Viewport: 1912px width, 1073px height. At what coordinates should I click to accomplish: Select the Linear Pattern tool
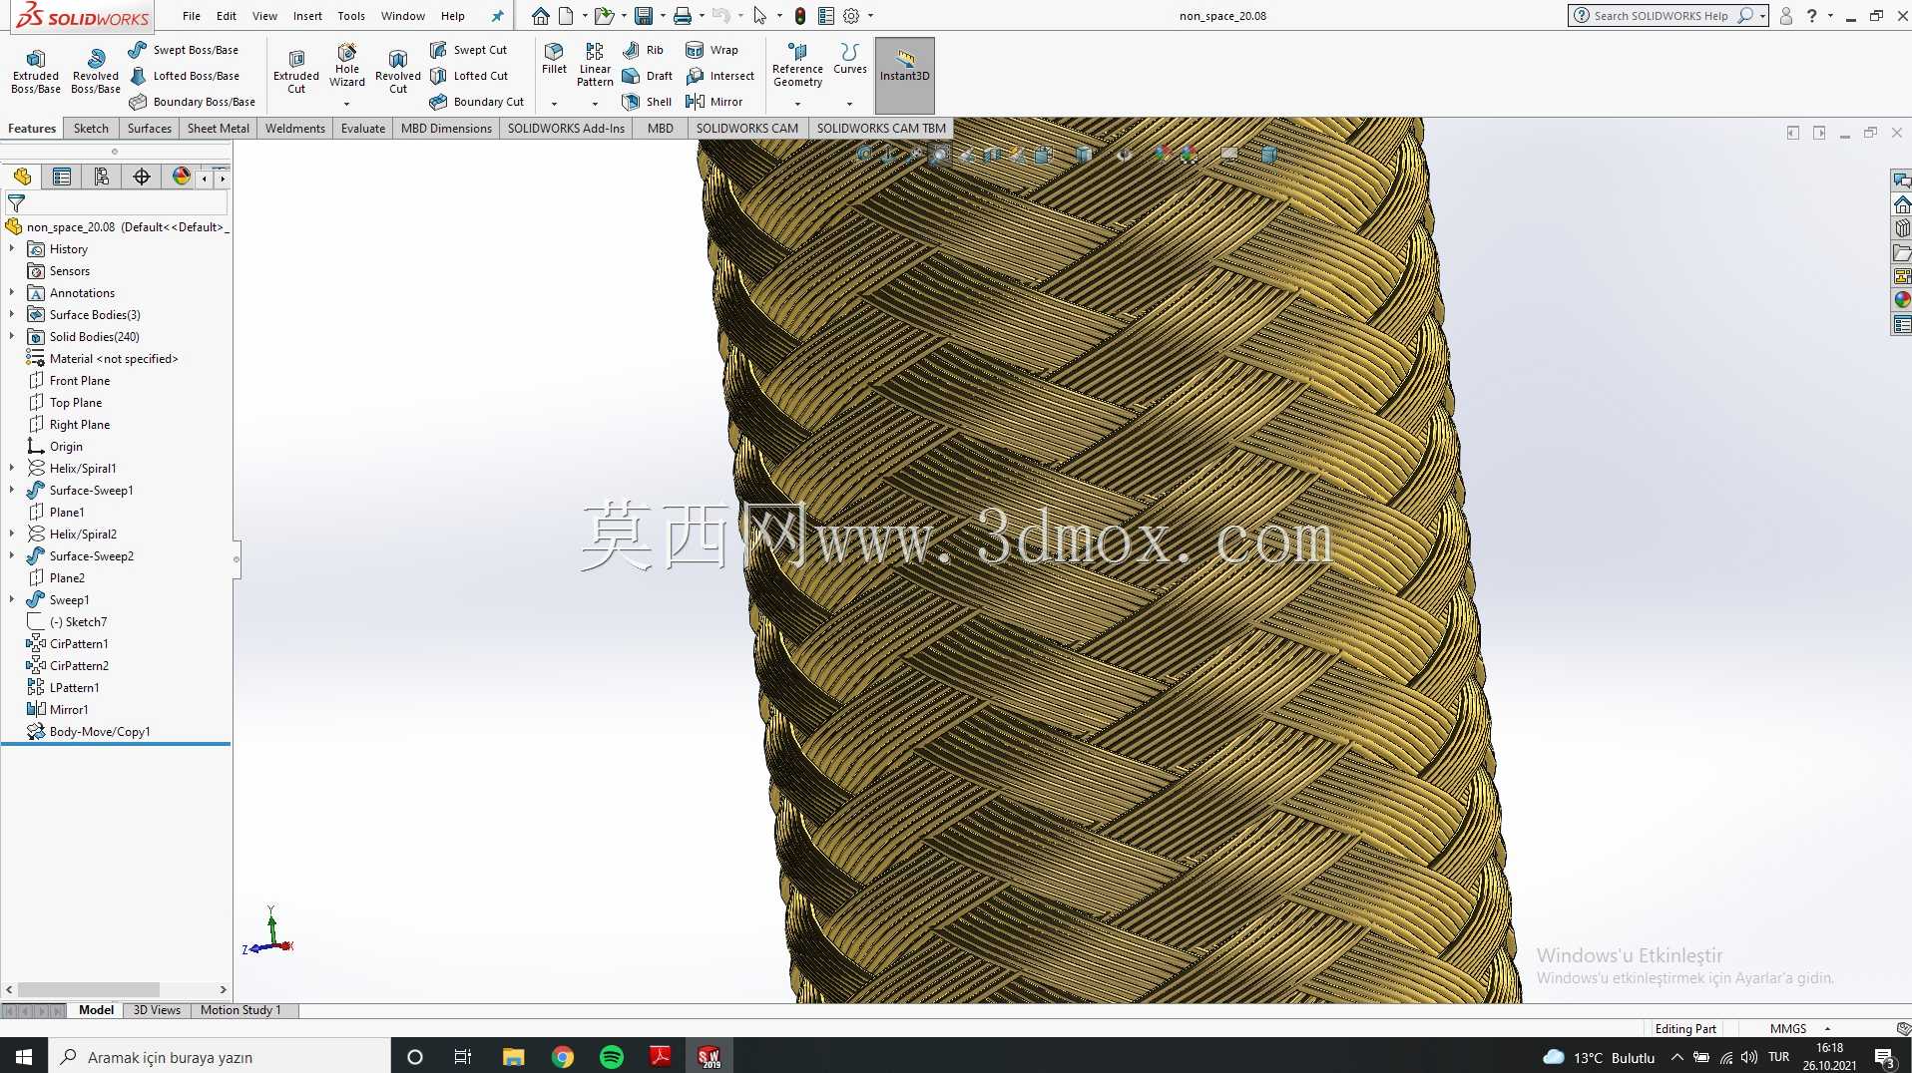[595, 65]
